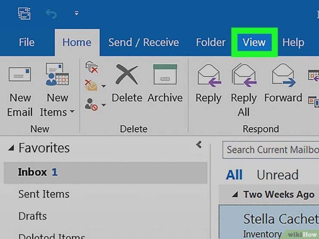Click the Junk email icon
Screen dimensions: 319x239
[x=91, y=104]
